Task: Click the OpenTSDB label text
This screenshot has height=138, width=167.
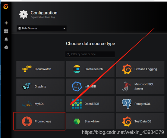Action: coord(92,104)
